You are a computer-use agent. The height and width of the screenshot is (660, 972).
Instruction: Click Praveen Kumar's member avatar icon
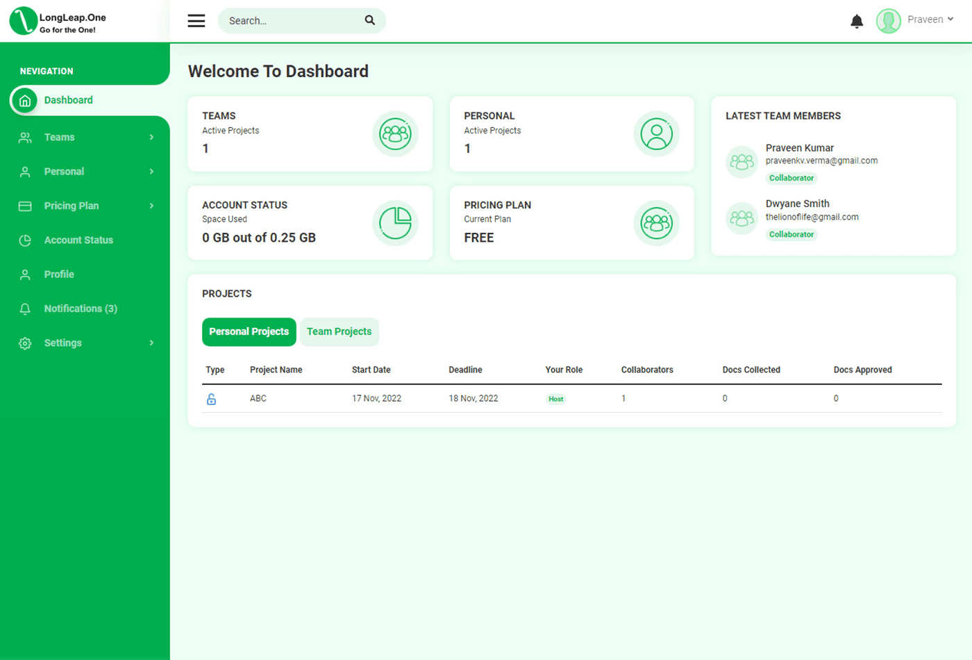click(741, 162)
